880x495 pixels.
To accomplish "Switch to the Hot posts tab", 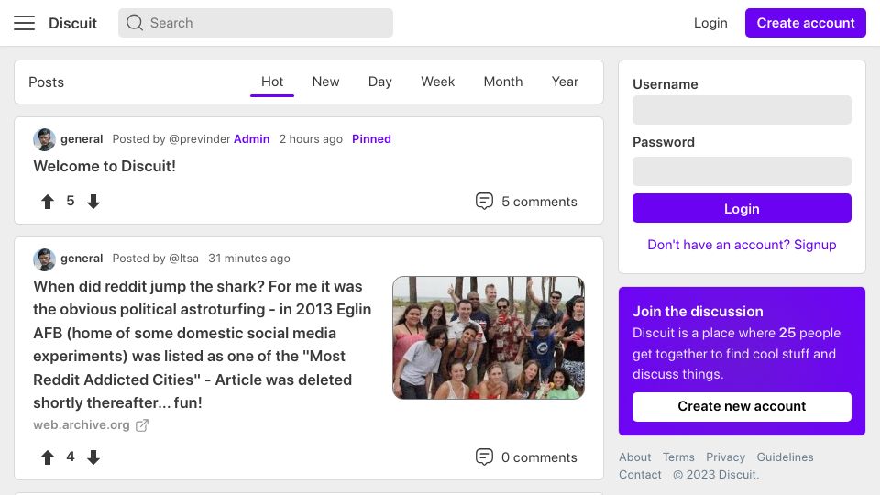I will click(272, 82).
